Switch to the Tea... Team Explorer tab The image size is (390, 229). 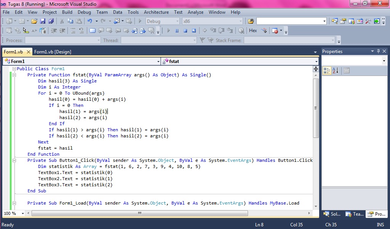tap(355, 214)
